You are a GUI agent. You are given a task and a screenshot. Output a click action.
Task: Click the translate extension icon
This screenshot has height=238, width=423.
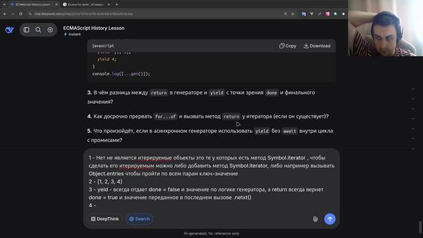pyautogui.click(x=304, y=14)
